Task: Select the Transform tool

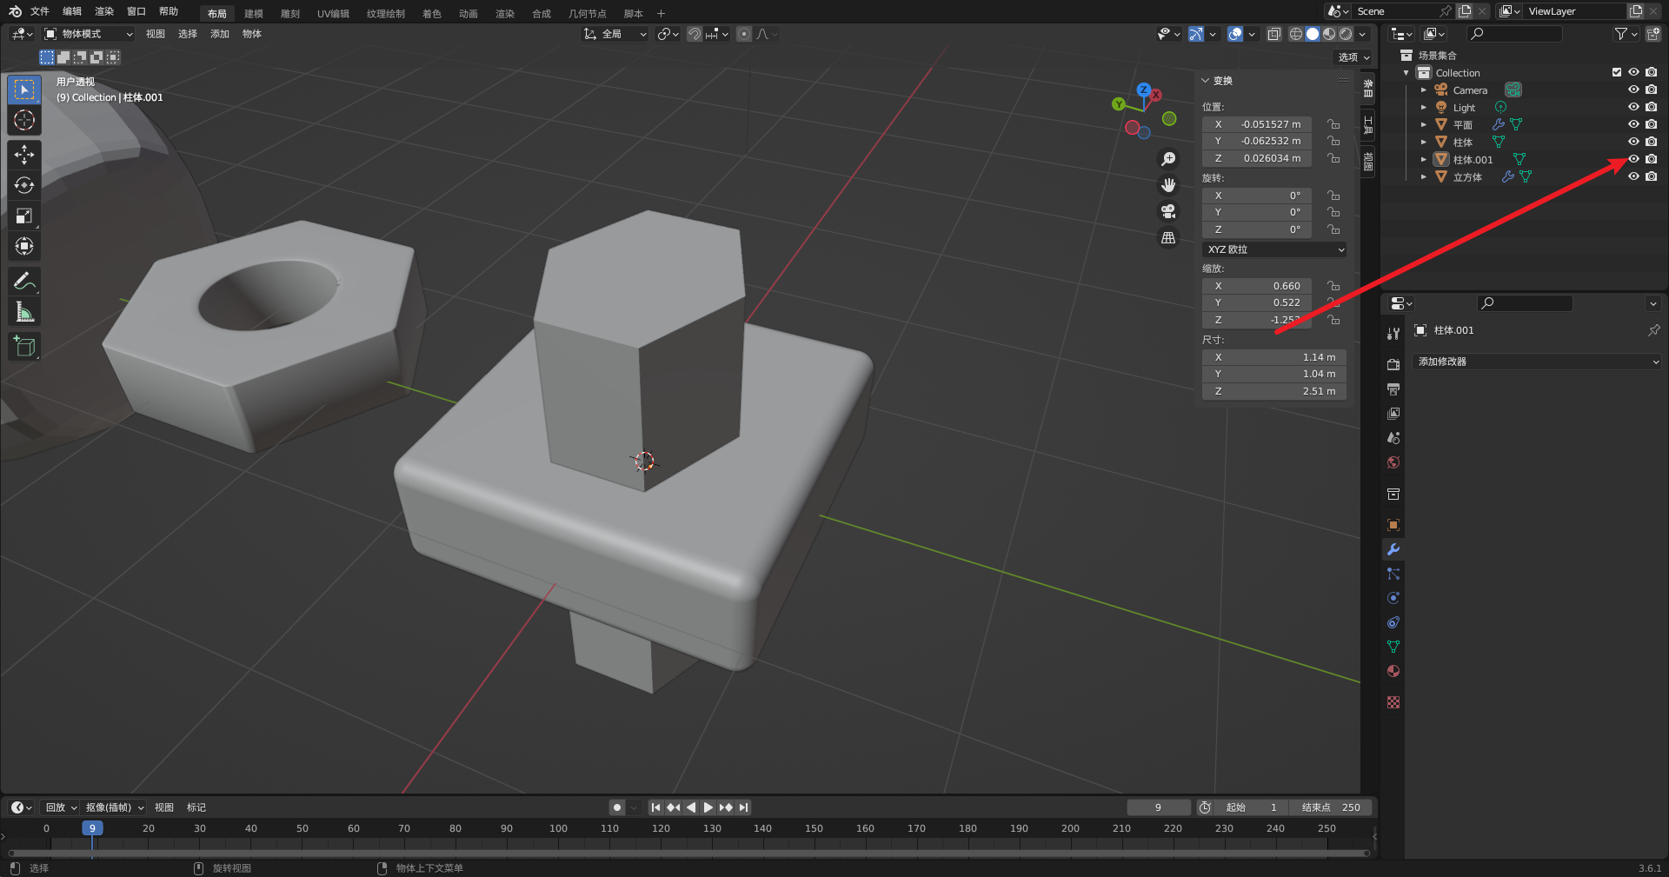Action: coord(24,246)
